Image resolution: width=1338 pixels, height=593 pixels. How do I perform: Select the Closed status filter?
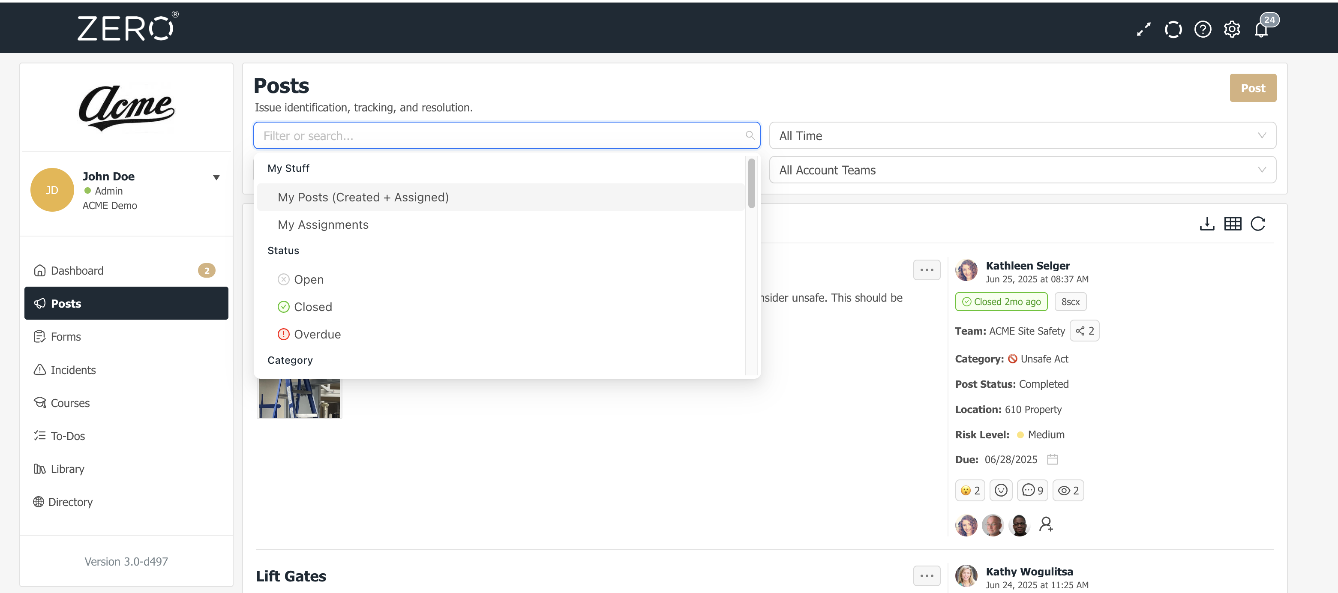coord(312,307)
